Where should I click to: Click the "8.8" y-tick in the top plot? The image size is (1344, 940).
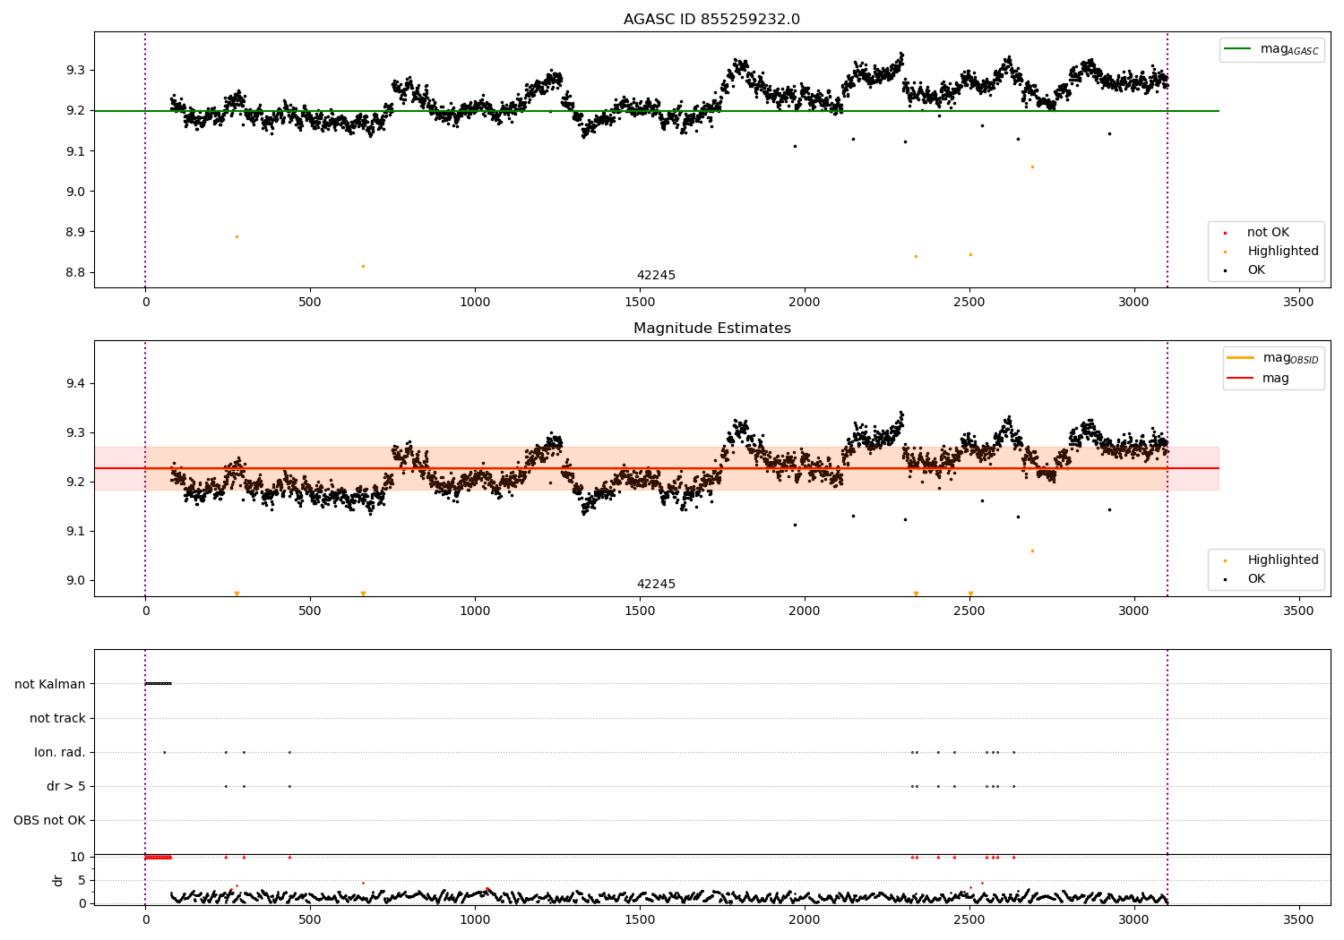pyautogui.click(x=75, y=273)
